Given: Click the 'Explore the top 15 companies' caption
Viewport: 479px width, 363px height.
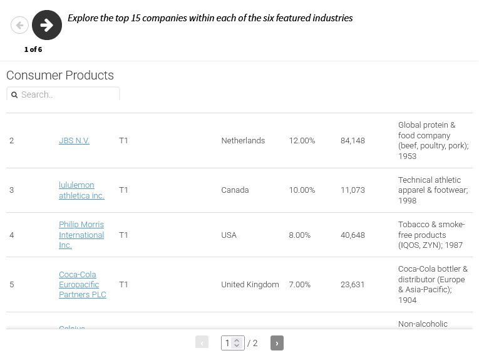Looking at the screenshot, I should click(210, 18).
